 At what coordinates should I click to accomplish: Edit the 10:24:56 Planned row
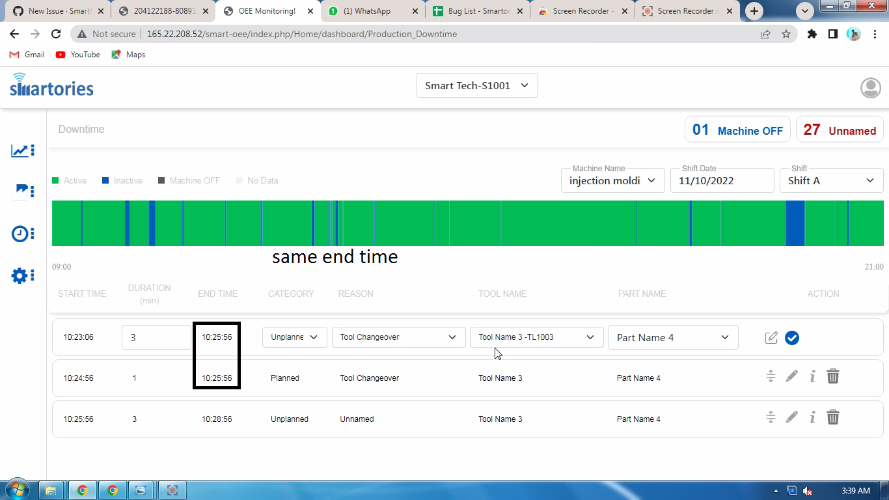pyautogui.click(x=791, y=376)
